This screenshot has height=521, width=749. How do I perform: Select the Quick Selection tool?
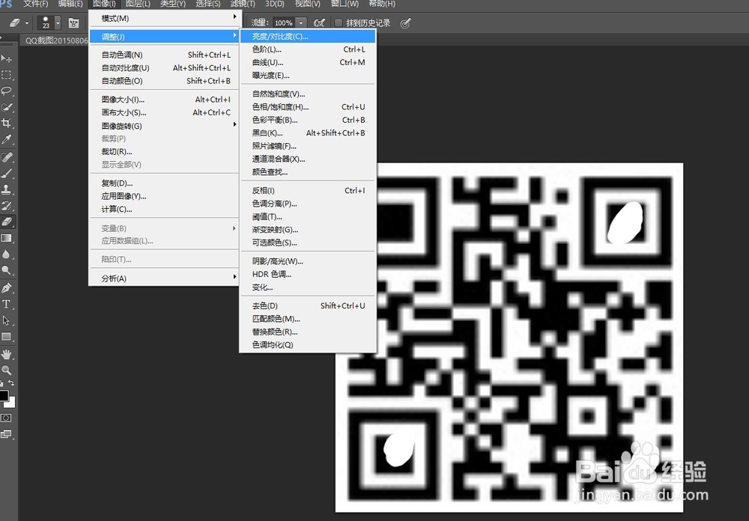(7, 107)
